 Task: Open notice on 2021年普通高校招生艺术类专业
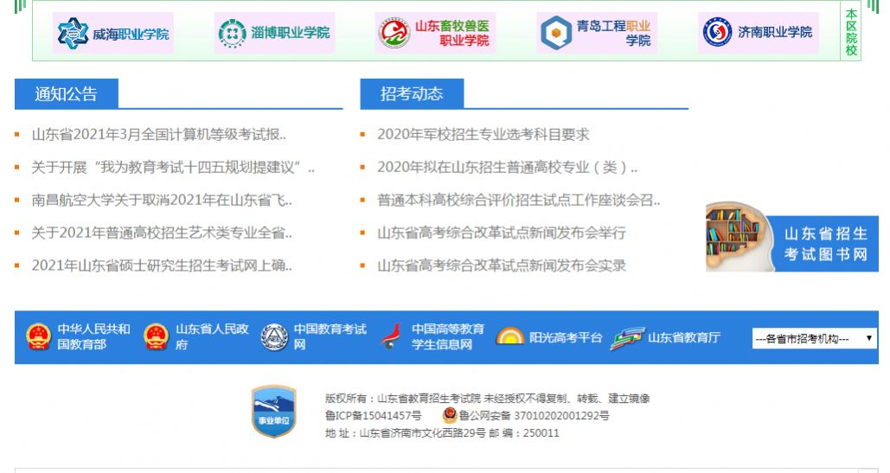[x=162, y=233]
